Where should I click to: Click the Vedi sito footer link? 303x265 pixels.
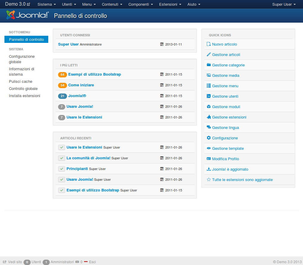click(15, 262)
